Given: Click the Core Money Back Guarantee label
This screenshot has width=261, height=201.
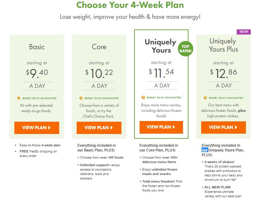Looking at the screenshot, I should pos(102,98).
